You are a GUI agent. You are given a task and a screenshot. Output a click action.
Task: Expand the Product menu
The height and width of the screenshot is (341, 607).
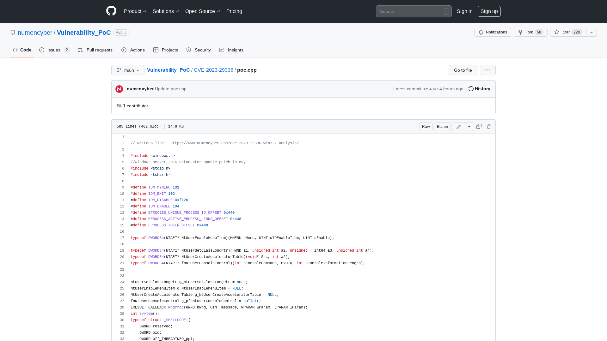click(135, 11)
